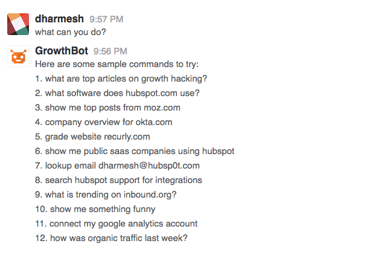Click "Here are some sample commands" line
This screenshot has width=381, height=261.
pyautogui.click(x=117, y=64)
